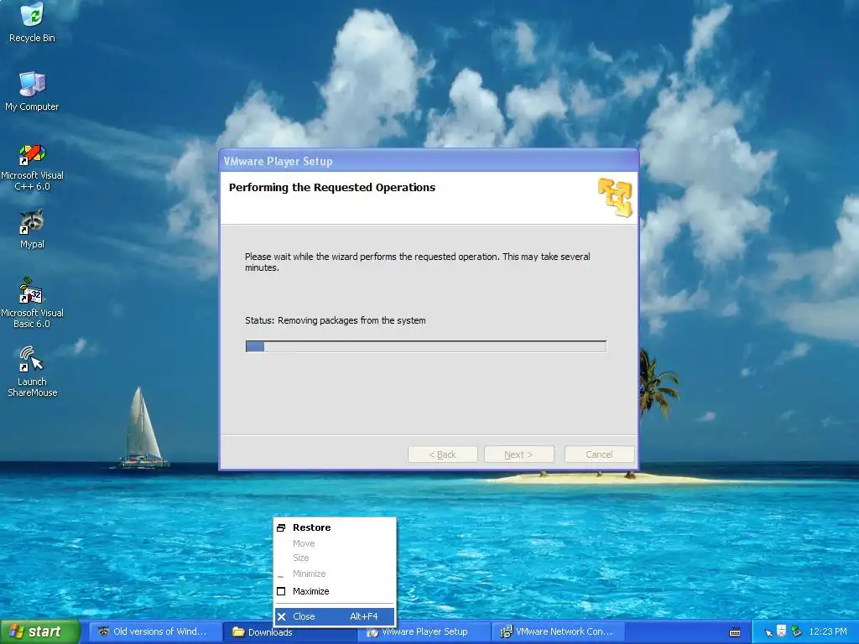
Task: Click the setup progress bar
Action: (425, 346)
